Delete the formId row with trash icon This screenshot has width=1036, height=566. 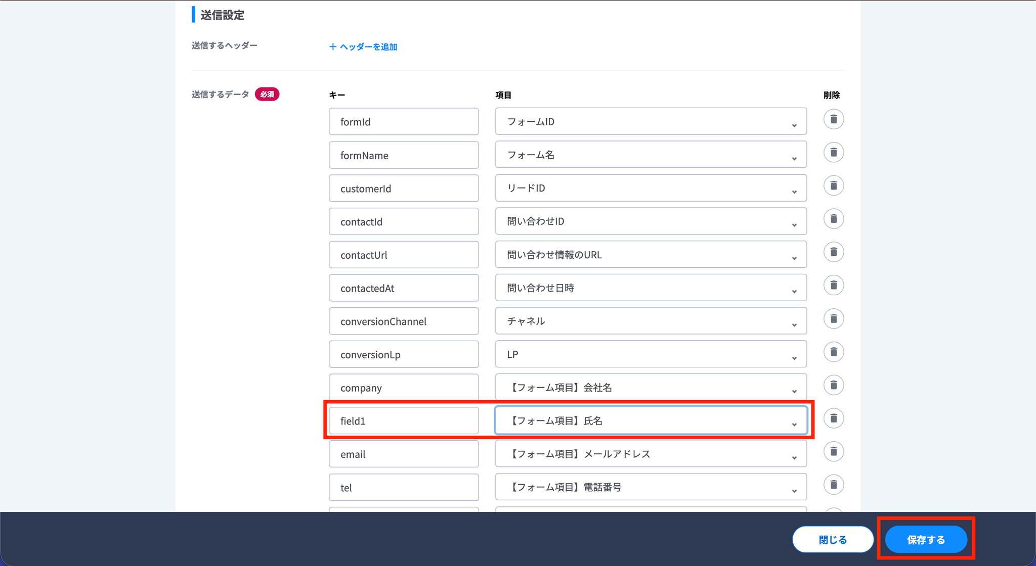pyautogui.click(x=833, y=119)
